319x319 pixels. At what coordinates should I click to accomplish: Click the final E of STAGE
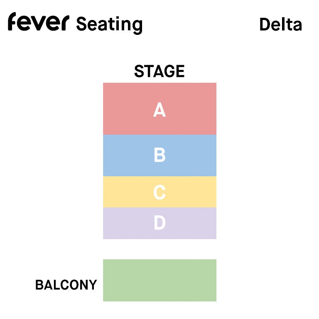(x=180, y=71)
